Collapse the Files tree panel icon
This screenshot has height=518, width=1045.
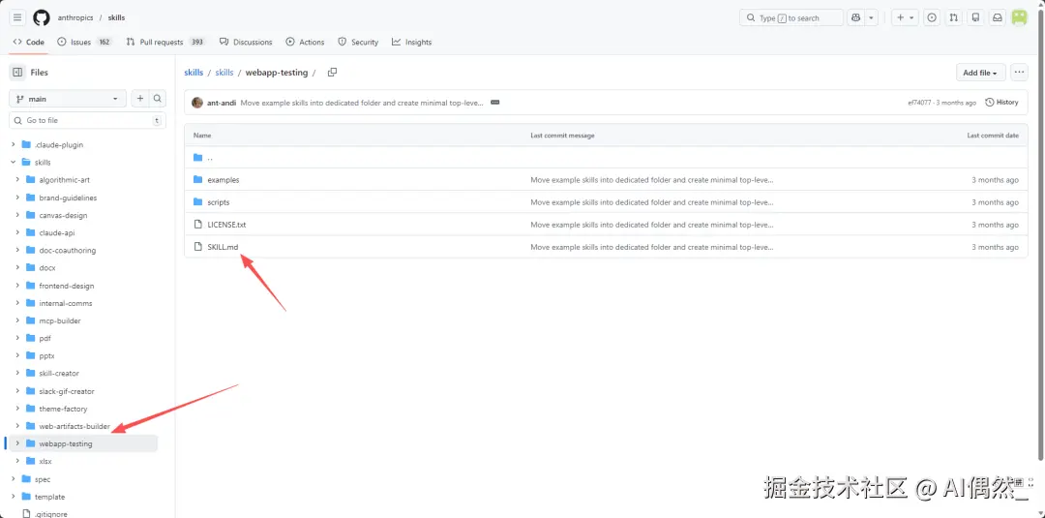click(x=17, y=72)
